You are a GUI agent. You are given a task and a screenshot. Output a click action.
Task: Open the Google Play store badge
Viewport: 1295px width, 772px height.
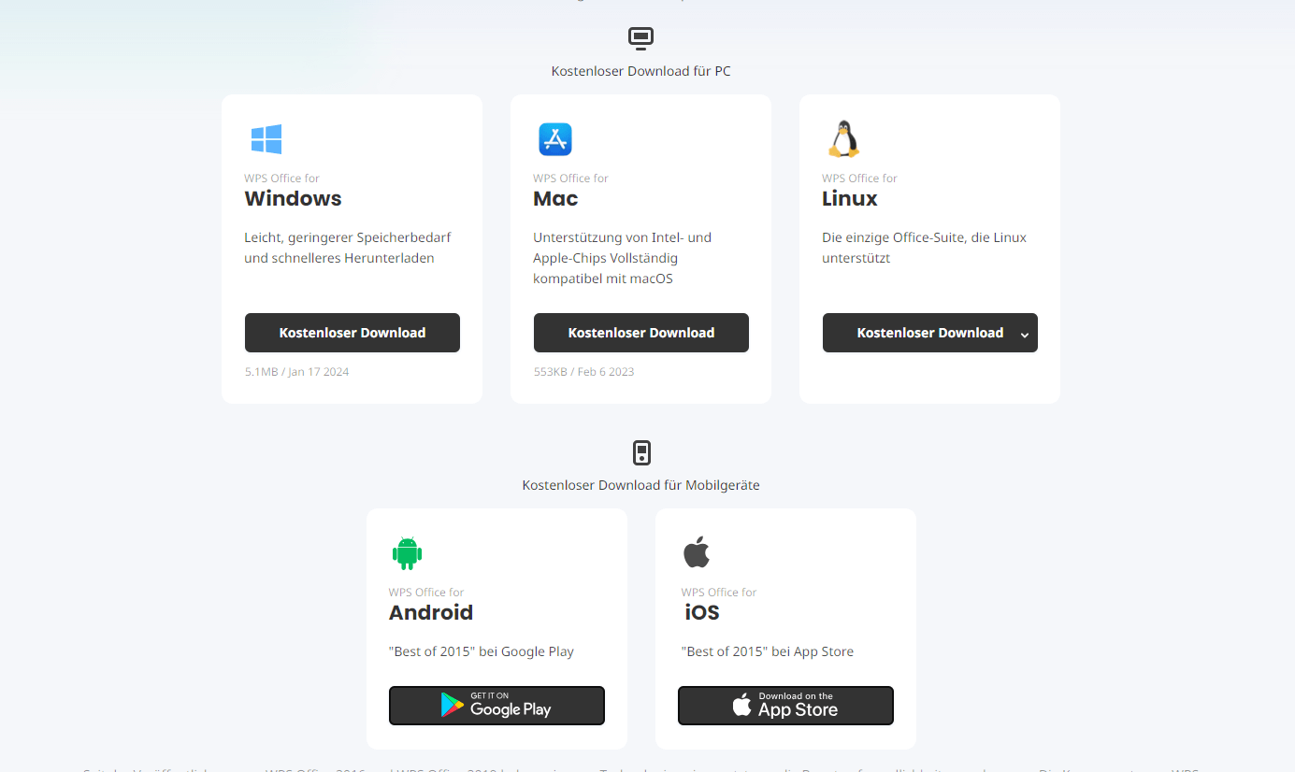pyautogui.click(x=496, y=706)
